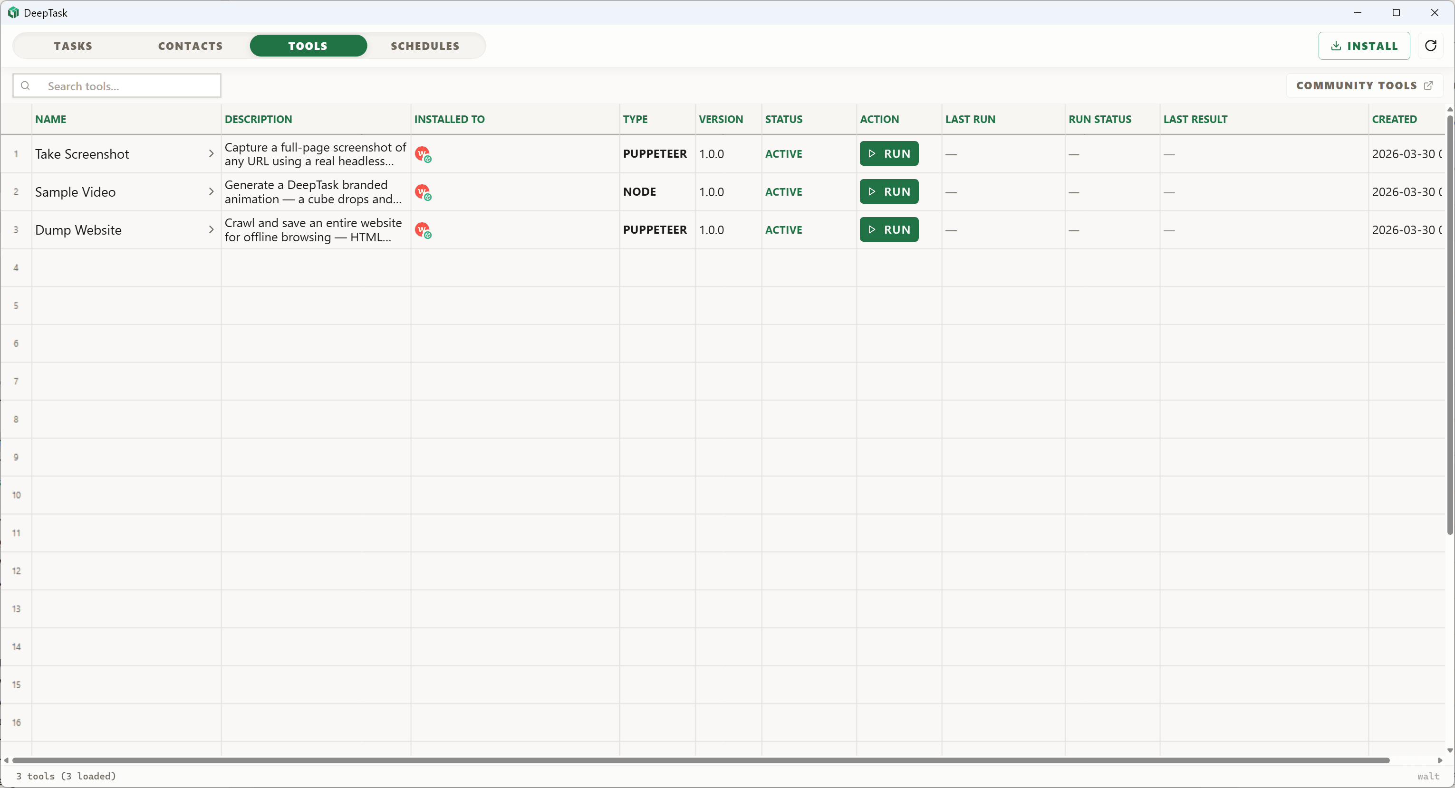Expand the Dump Website row chevron

click(211, 230)
